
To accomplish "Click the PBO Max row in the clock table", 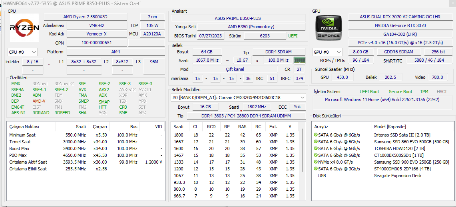I will [x=86, y=155].
